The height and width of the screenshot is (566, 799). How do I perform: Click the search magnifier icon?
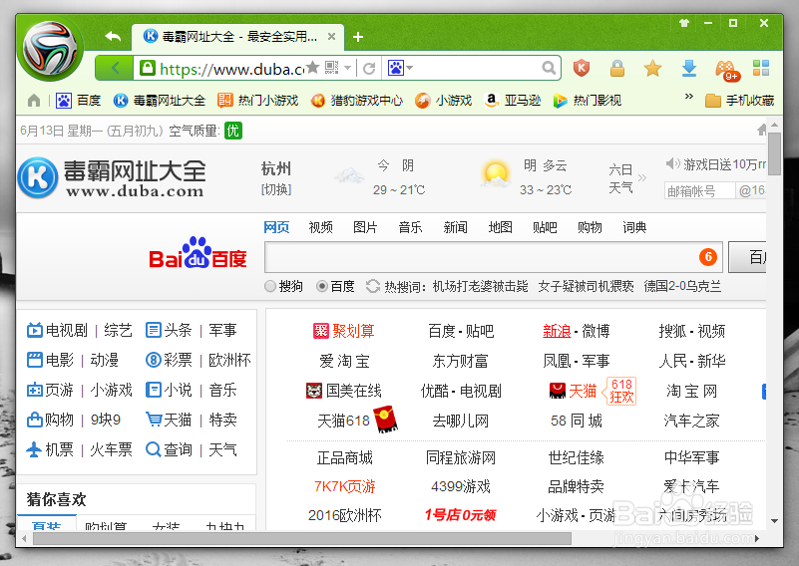pyautogui.click(x=549, y=68)
